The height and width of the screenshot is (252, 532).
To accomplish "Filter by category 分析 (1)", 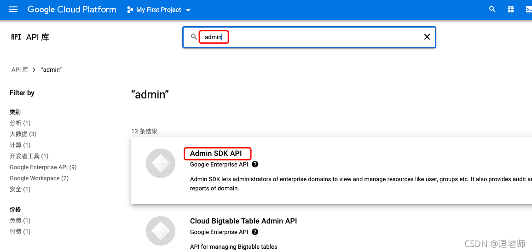I will click(x=20, y=123).
